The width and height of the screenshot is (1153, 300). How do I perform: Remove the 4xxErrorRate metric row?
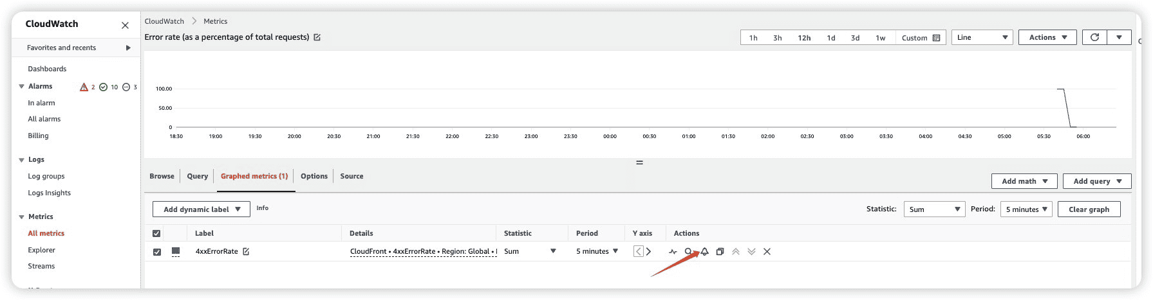767,251
